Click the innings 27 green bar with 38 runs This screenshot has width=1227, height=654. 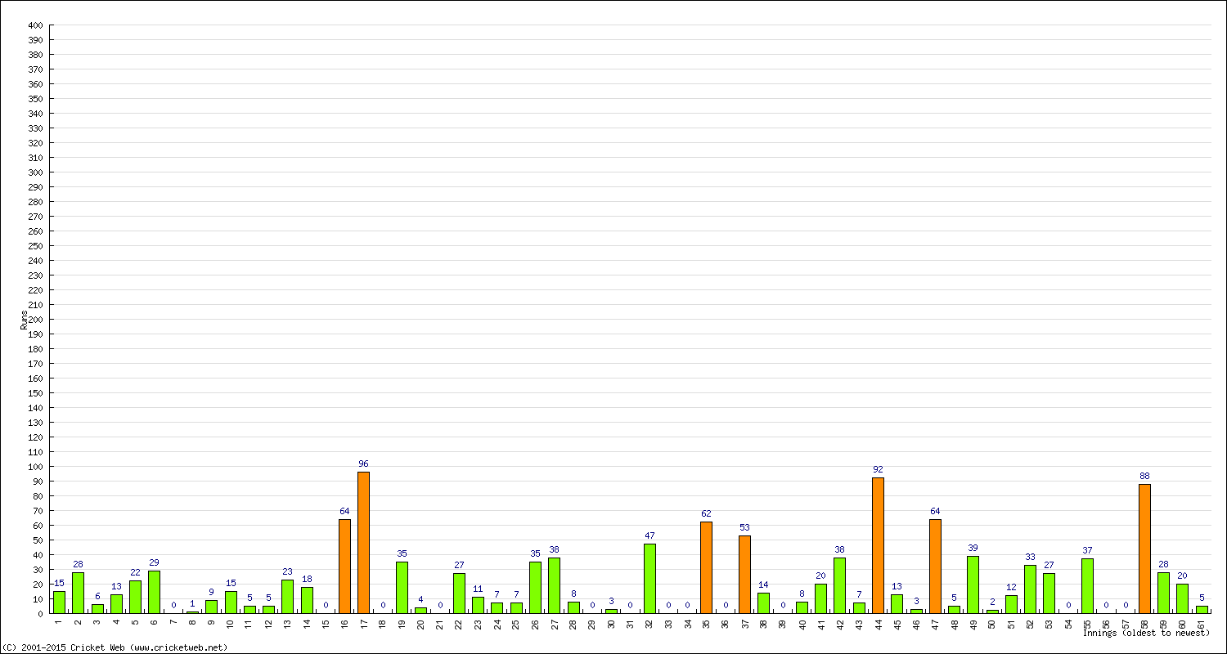[x=554, y=585]
